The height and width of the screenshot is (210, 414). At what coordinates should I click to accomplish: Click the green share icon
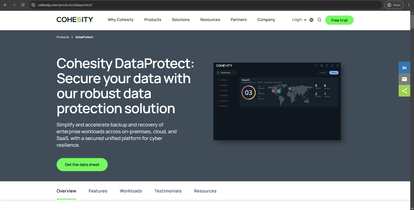404,91
